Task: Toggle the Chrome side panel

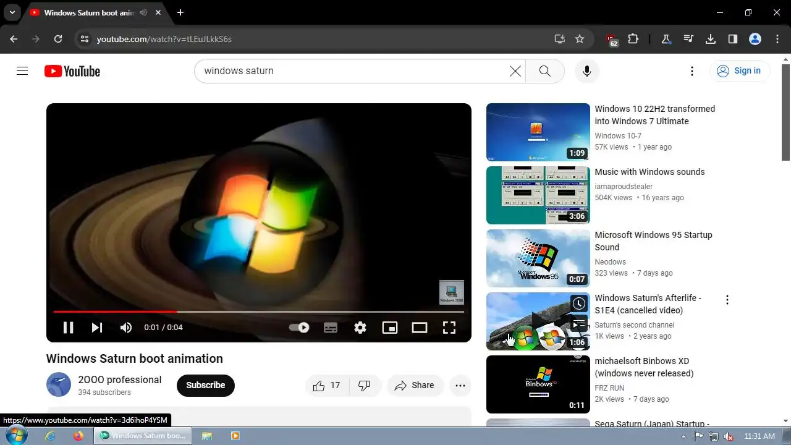Action: (733, 39)
